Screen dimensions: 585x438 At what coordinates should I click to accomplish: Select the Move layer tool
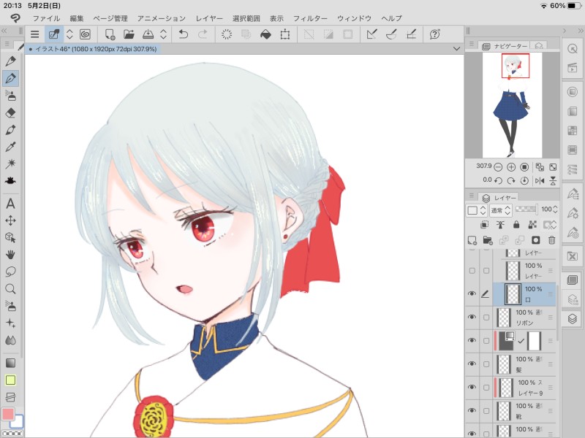point(10,220)
